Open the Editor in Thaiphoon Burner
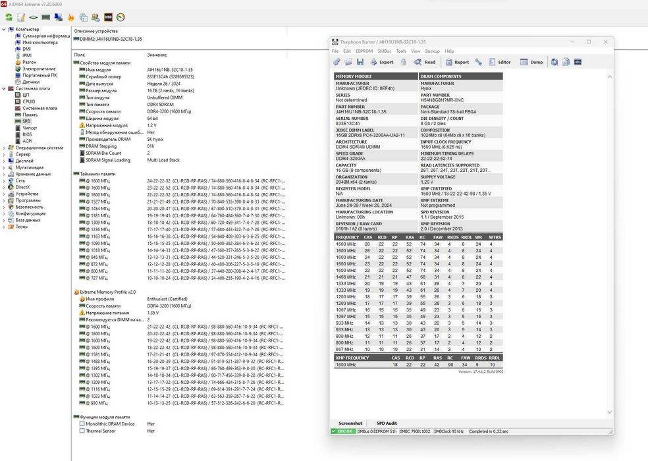The width and height of the screenshot is (648, 461). (500, 62)
